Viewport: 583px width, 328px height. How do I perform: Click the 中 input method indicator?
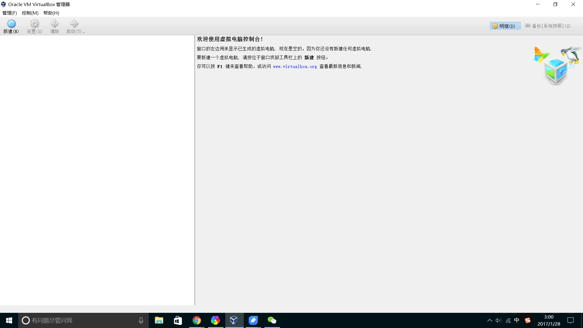pos(517,320)
